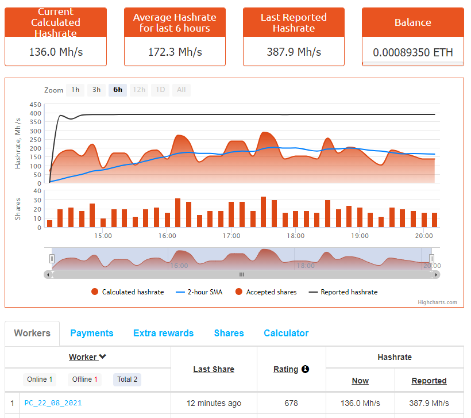Switch to Extra rewards tab
This screenshot has height=418, width=471.
point(163,333)
